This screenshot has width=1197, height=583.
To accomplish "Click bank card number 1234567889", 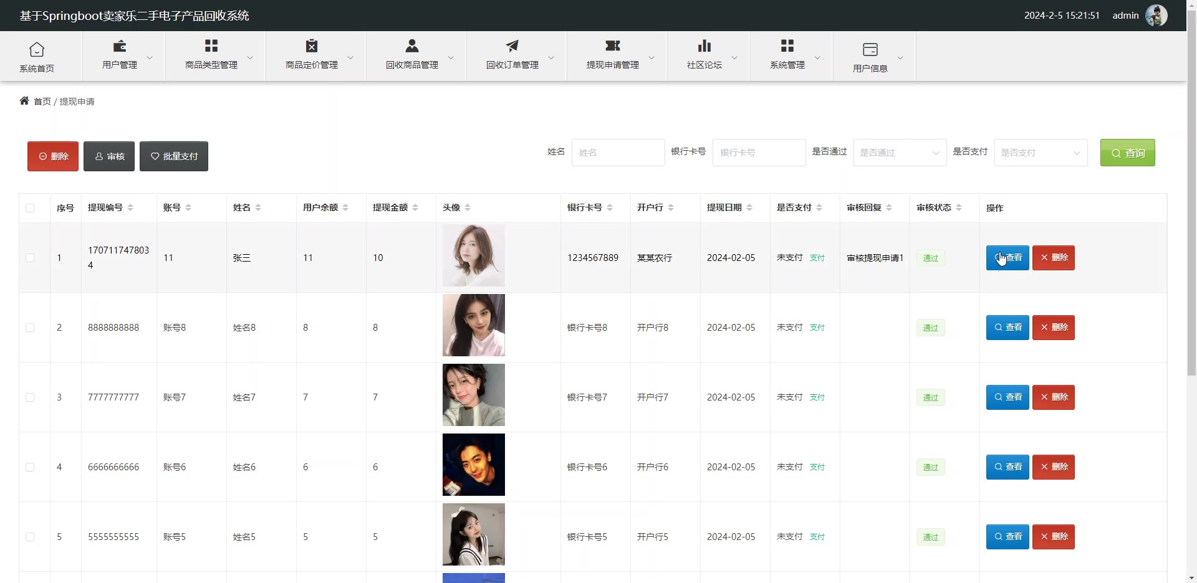I will click(x=593, y=258).
